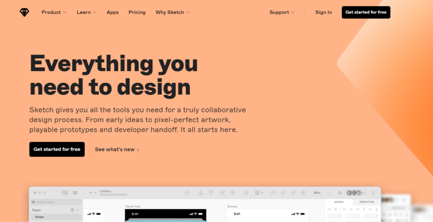Click the align right icon in inspector

point(358,209)
